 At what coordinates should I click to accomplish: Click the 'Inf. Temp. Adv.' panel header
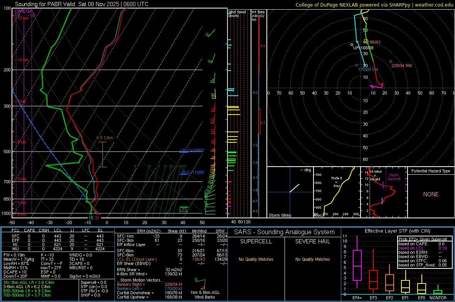(259, 16)
